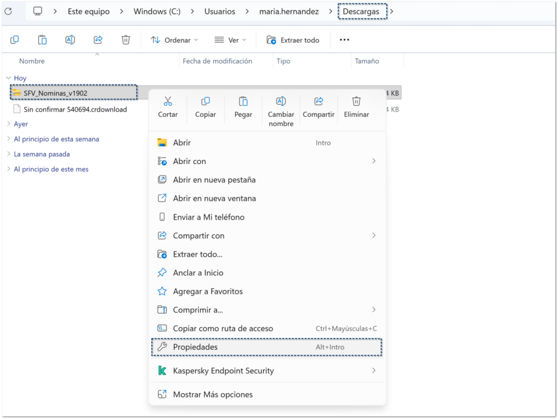
Task: Click the refresh icon beside the address bar
Action: pos(8,12)
